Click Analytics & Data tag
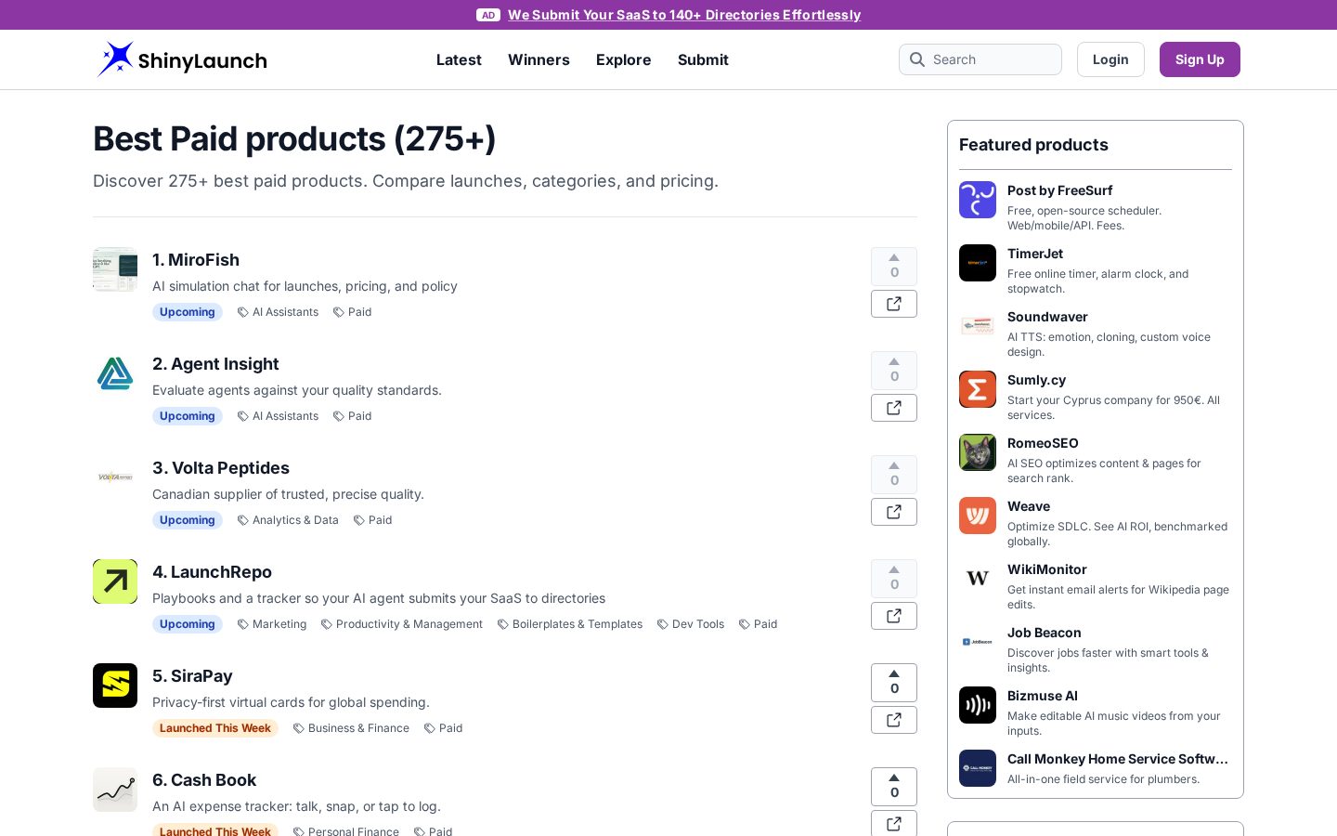The image size is (1337, 836). 288,520
